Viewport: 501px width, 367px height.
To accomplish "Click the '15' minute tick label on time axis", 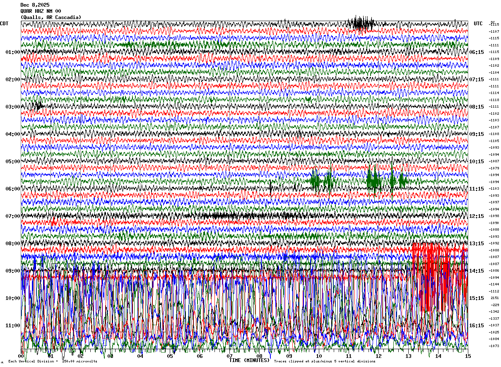I will [468, 356].
